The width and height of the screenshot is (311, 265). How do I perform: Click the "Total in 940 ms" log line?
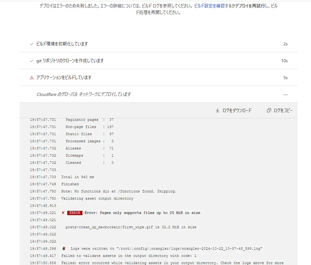tap(78, 177)
